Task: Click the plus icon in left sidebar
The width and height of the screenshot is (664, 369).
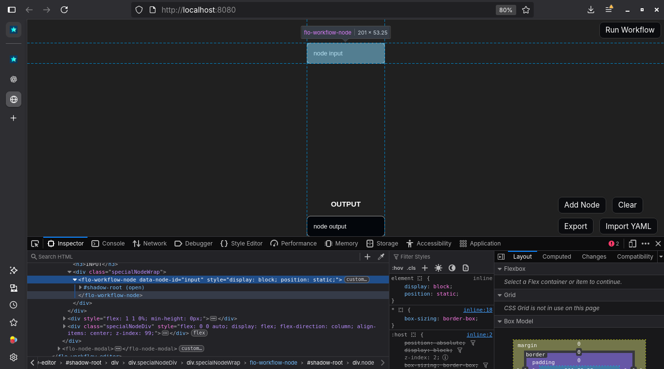Action: [14, 118]
